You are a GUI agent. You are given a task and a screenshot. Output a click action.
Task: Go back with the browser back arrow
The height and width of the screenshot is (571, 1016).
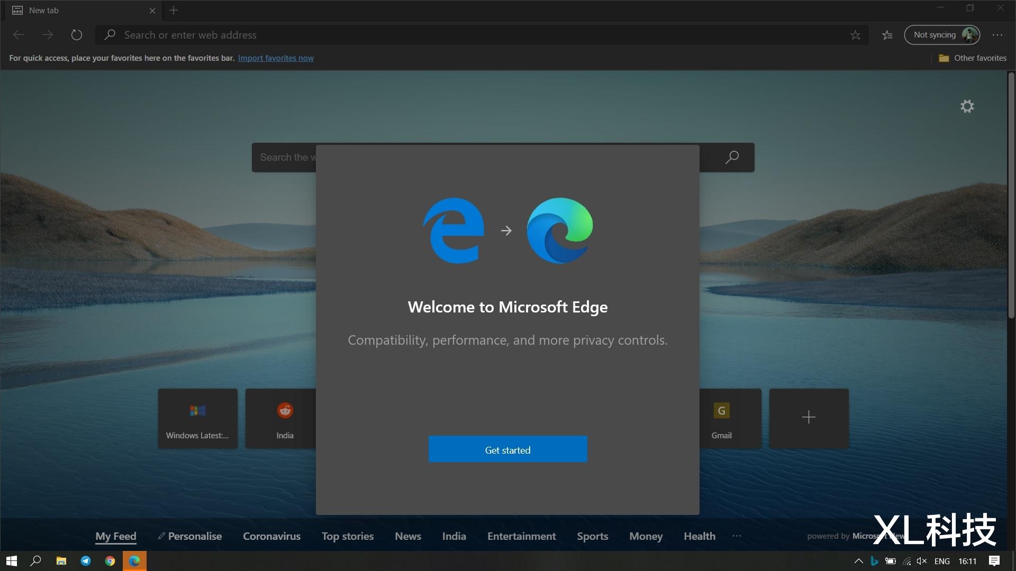click(x=19, y=35)
